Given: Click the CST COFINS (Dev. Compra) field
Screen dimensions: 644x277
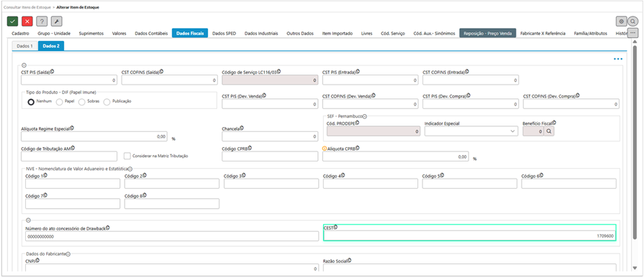Looking at the screenshot, I should (571, 104).
